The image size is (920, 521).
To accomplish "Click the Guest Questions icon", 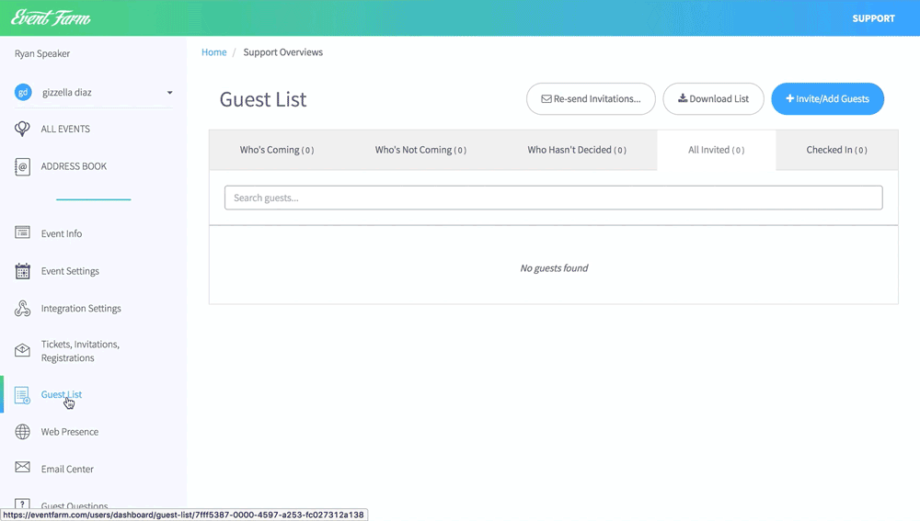I will [x=22, y=504].
